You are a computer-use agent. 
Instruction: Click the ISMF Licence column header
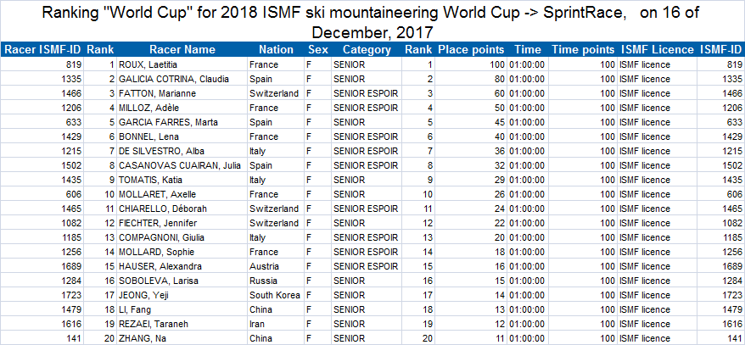pos(657,50)
